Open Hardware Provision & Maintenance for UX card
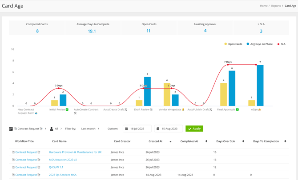Viewport: 298px width, 180px height. pos(75,152)
